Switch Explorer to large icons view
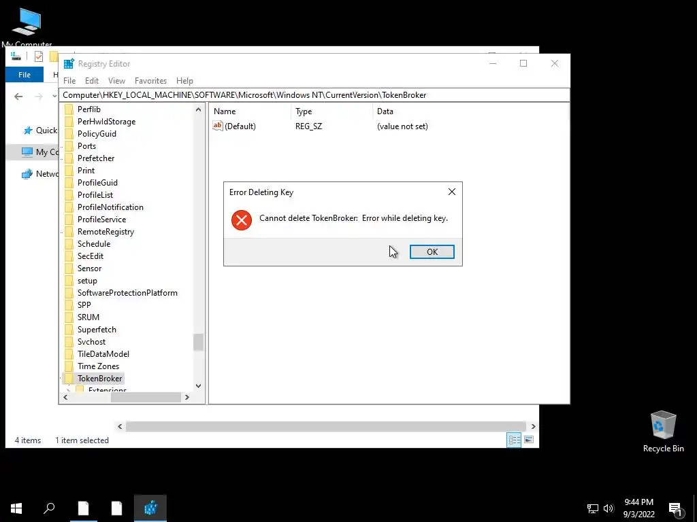This screenshot has height=522, width=697. pyautogui.click(x=528, y=440)
